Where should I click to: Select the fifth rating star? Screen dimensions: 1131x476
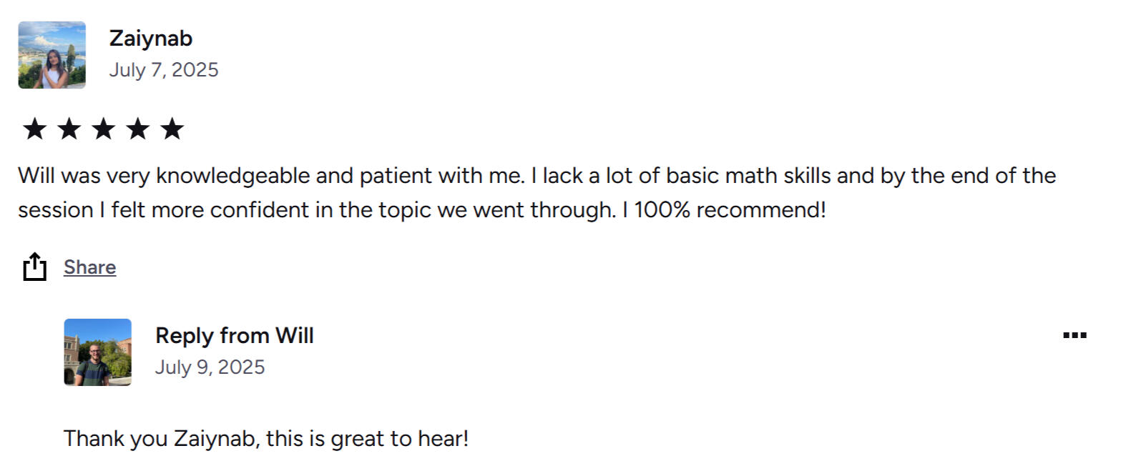(x=172, y=129)
